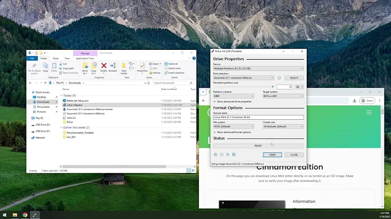391x219 pixels.
Task: Click Pin to Quick access icon in Explorer ribbon
Action: 34,68
